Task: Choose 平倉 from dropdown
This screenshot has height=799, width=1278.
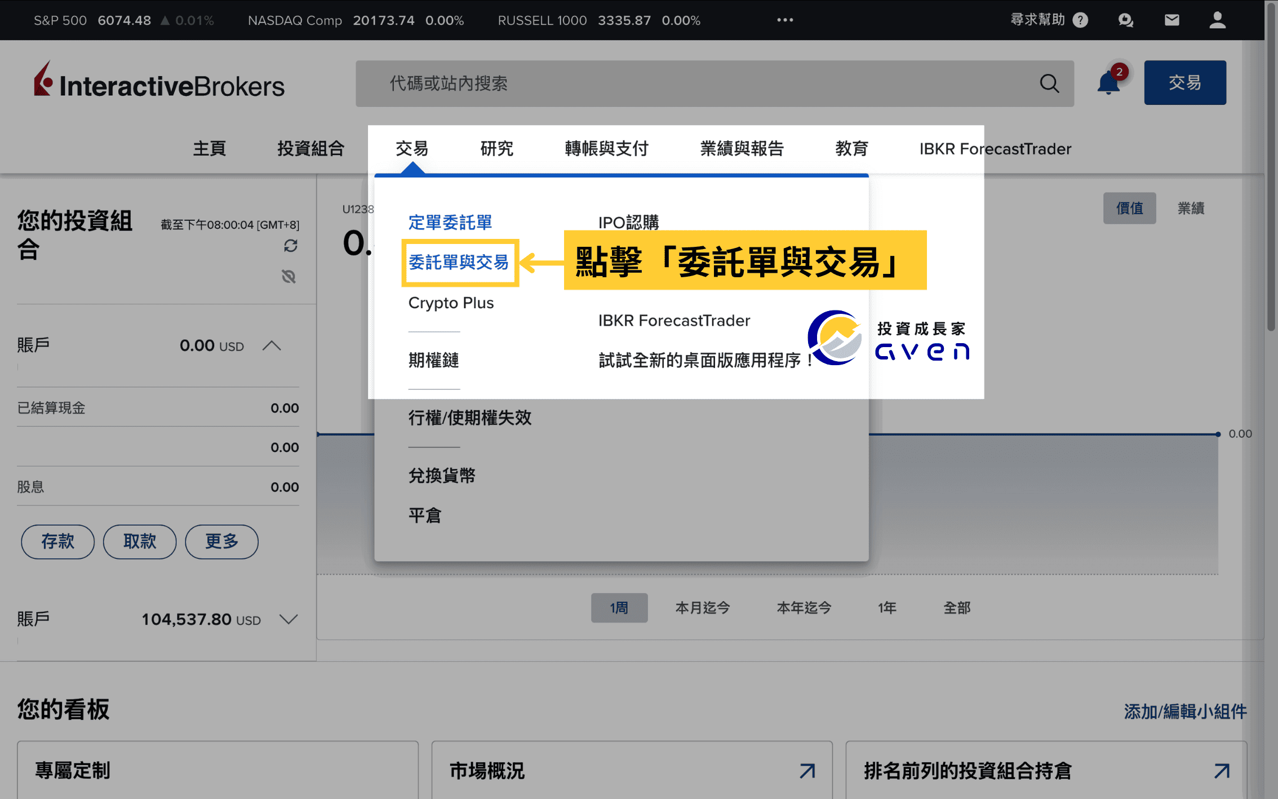Action: coord(425,515)
